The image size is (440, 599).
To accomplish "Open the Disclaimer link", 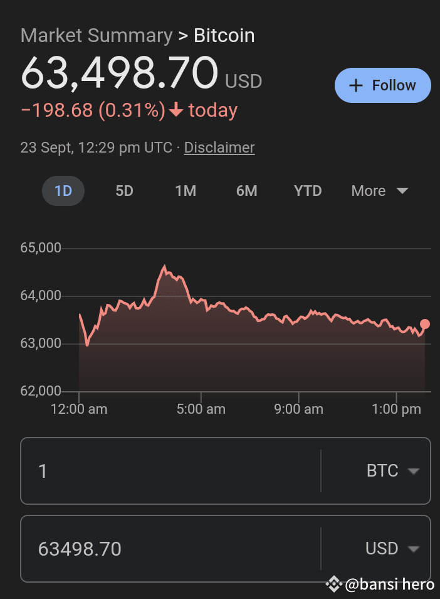I will coord(219,148).
